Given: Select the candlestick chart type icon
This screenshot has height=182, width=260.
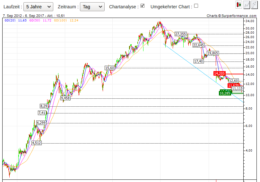Looking at the screenshot, I should (239, 4).
